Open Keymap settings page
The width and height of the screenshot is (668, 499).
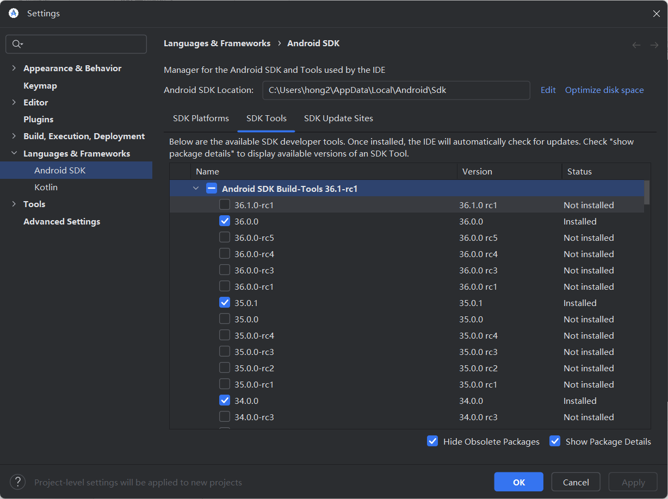pyautogui.click(x=40, y=85)
